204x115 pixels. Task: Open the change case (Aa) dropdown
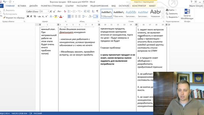(59, 11)
